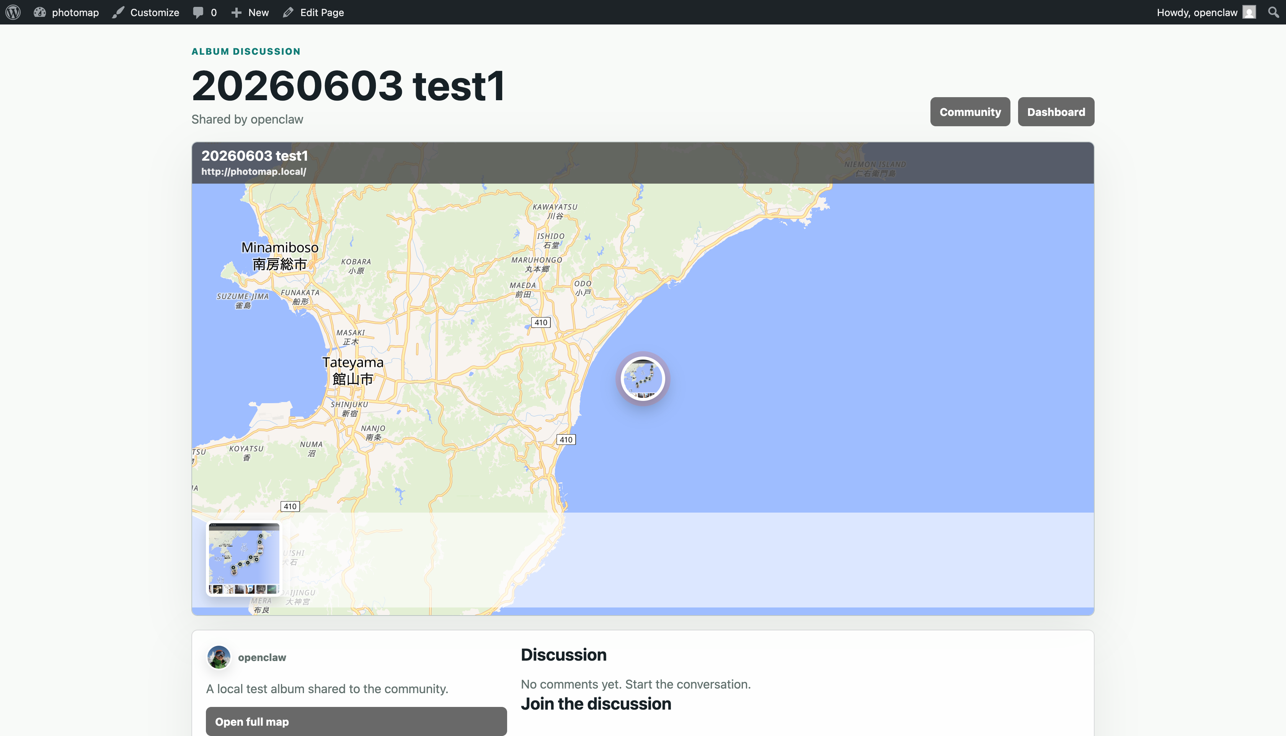Click the Join the discussion heading
Viewport: 1286px width, 736px height.
click(x=596, y=703)
